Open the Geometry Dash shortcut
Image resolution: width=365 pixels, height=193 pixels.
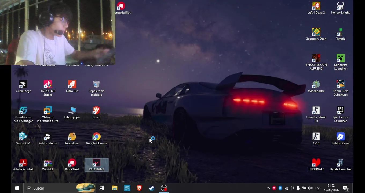click(x=316, y=34)
